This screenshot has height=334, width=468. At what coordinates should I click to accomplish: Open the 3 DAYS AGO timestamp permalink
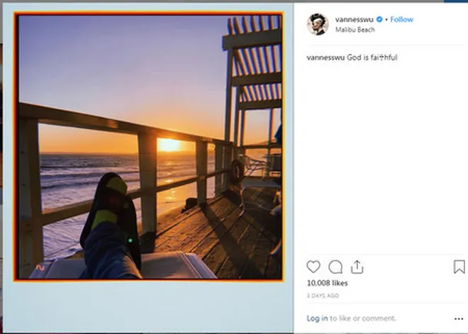pos(323,296)
